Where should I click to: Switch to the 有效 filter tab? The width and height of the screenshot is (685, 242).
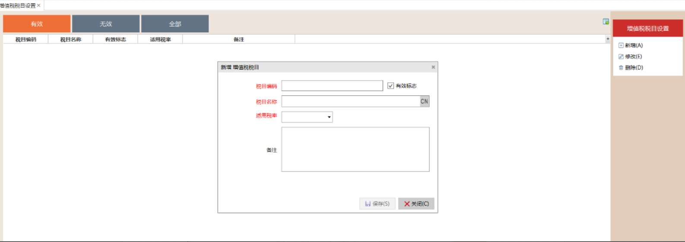pos(37,24)
